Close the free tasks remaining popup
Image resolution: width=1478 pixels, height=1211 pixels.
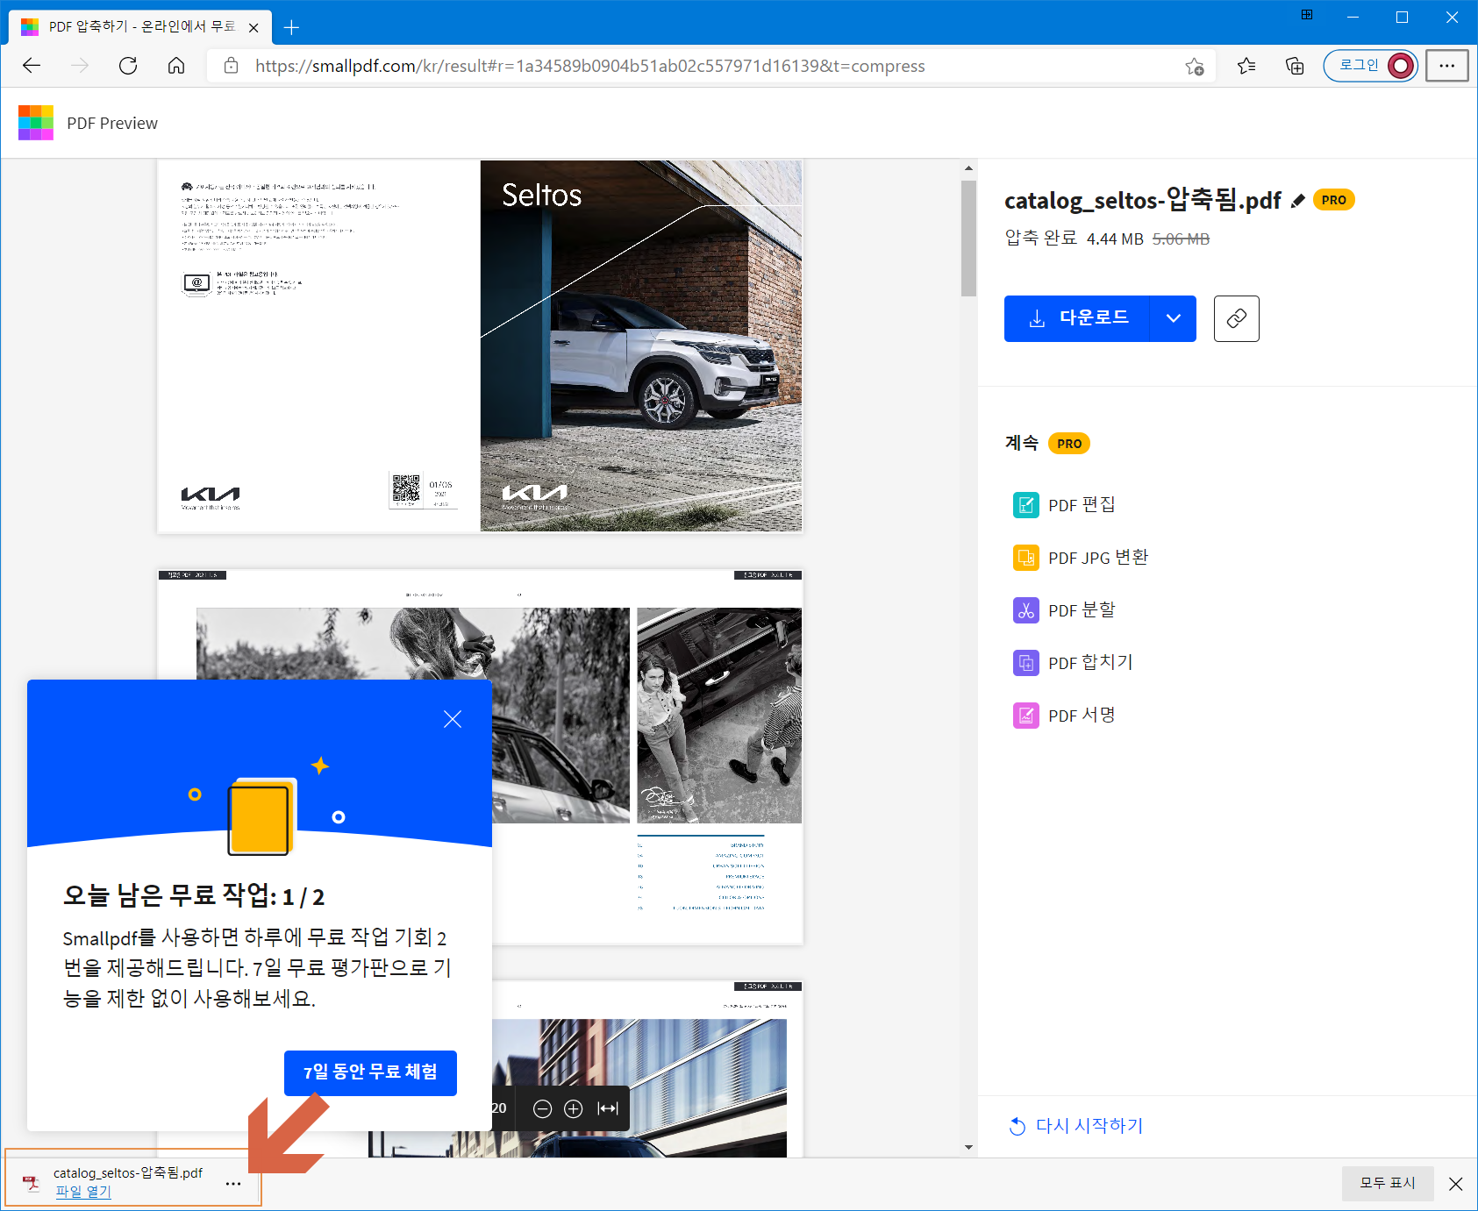[453, 719]
